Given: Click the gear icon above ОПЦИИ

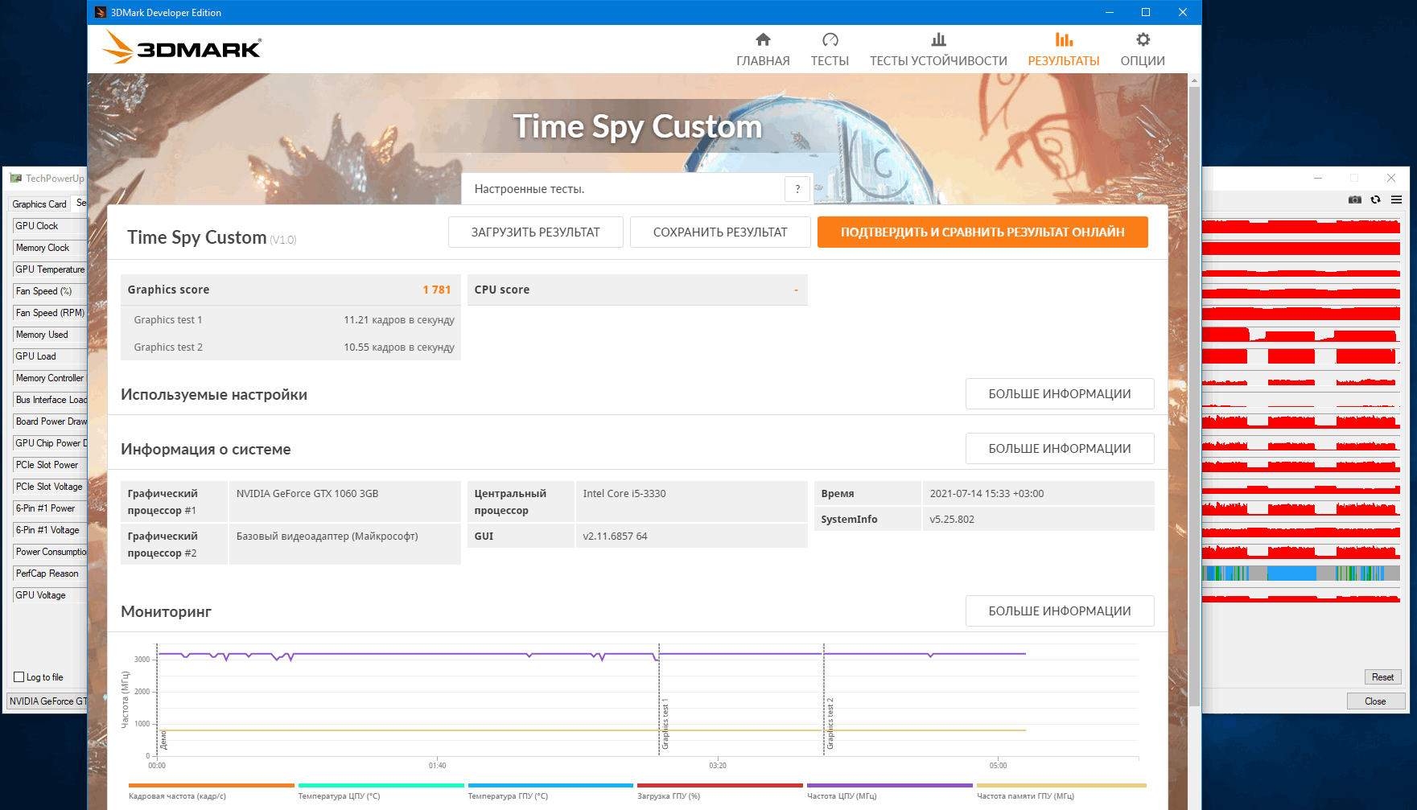Looking at the screenshot, I should [1143, 39].
